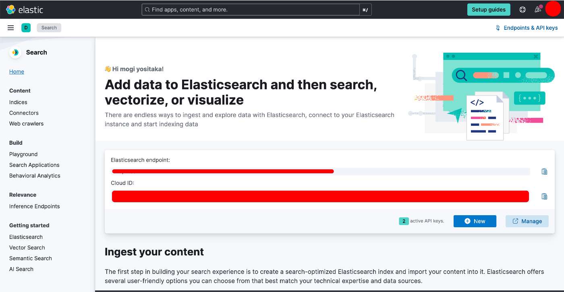Open Connectors in the sidebar
The width and height of the screenshot is (564, 292).
coord(24,113)
